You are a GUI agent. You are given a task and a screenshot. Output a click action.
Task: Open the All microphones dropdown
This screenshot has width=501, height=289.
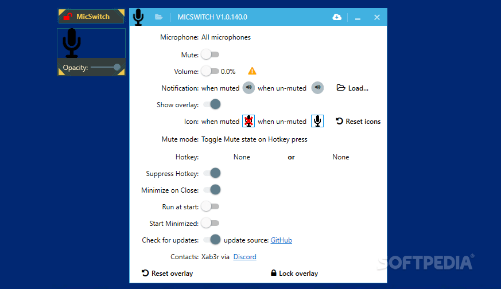coord(226,37)
